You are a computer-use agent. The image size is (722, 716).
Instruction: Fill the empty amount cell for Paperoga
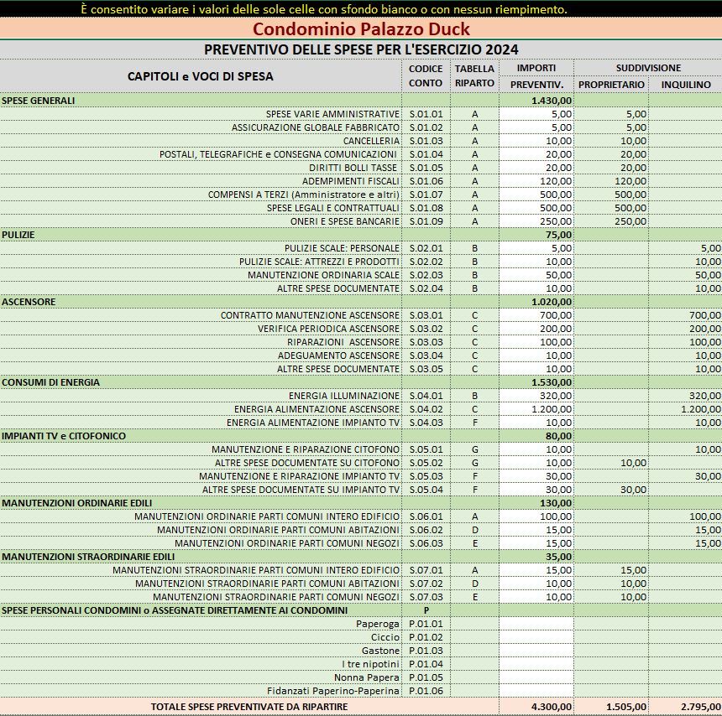click(536, 624)
